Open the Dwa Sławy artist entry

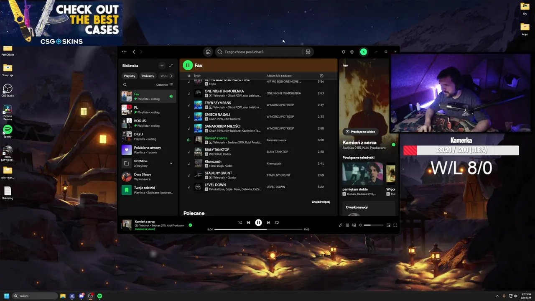coord(148,176)
